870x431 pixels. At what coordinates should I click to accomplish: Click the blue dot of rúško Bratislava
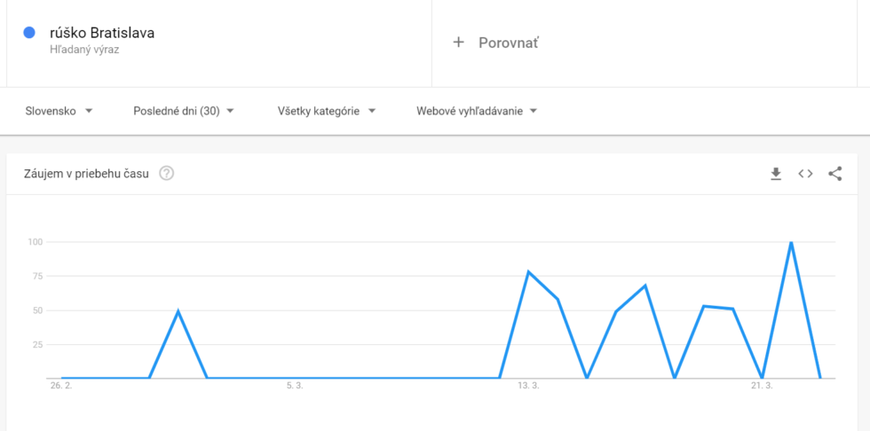point(29,33)
